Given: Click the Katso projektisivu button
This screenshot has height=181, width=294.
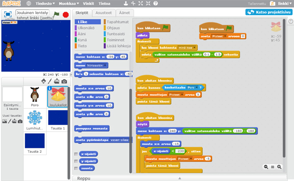Looking at the screenshot, I should click(x=269, y=12).
